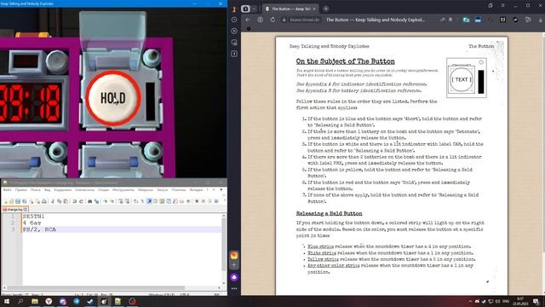Viewport: 545px width, 307px height.
Task: Expand the system tray hidden icons chevron
Action: coord(470,301)
